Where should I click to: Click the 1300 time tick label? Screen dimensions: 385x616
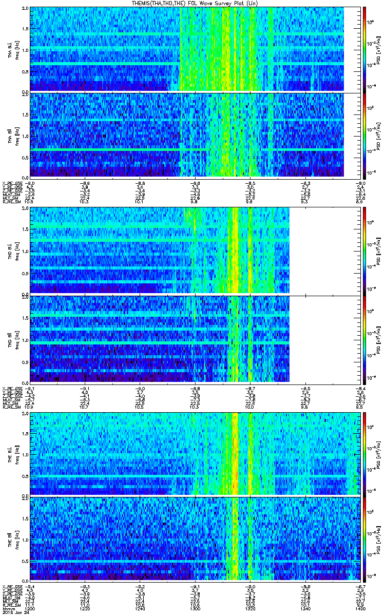click(195, 609)
